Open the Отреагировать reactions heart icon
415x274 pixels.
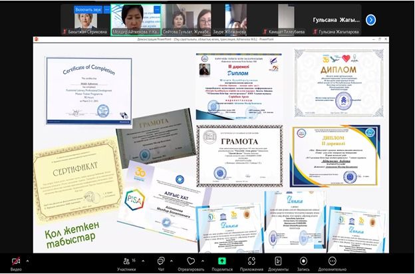(x=191, y=261)
